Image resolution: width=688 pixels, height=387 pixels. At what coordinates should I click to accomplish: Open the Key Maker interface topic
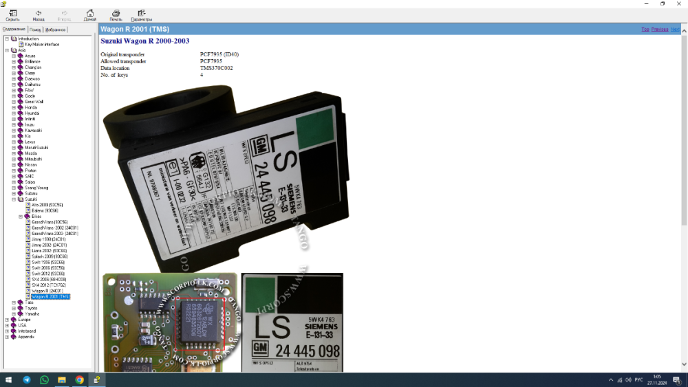click(x=42, y=44)
